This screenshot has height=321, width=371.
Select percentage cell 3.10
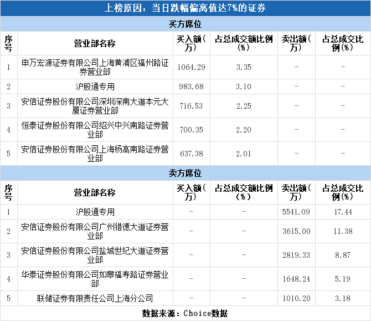pos(244,86)
